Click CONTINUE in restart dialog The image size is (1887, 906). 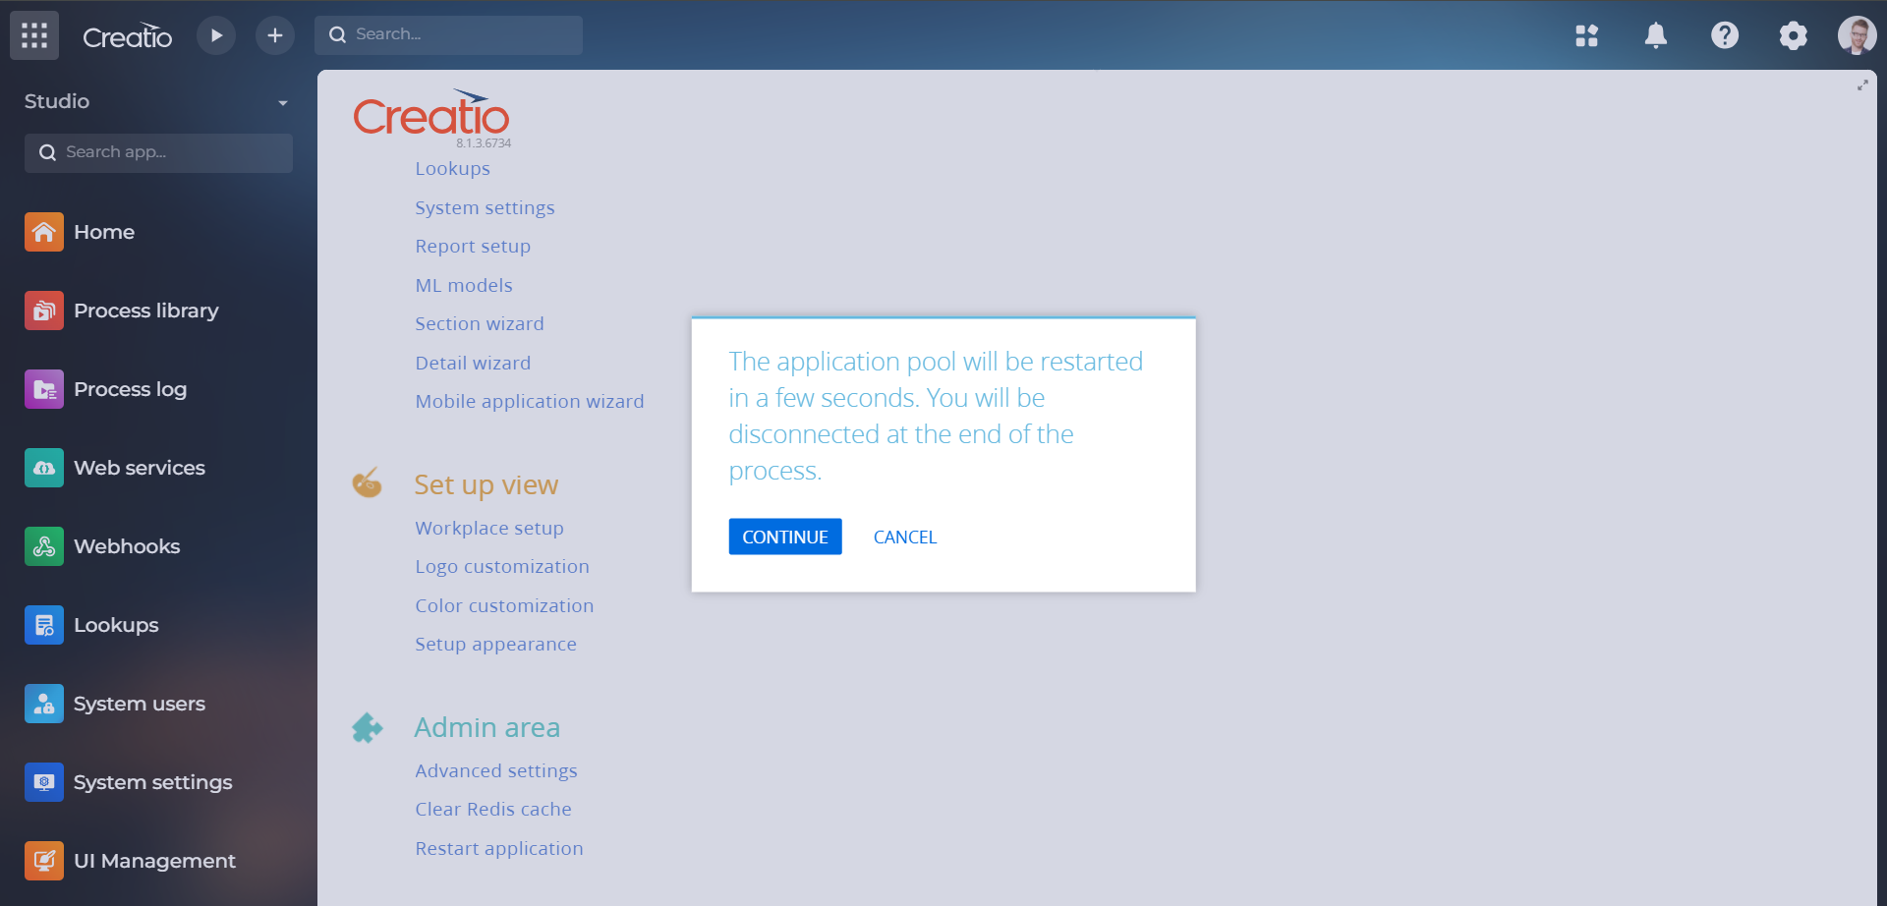(x=785, y=537)
